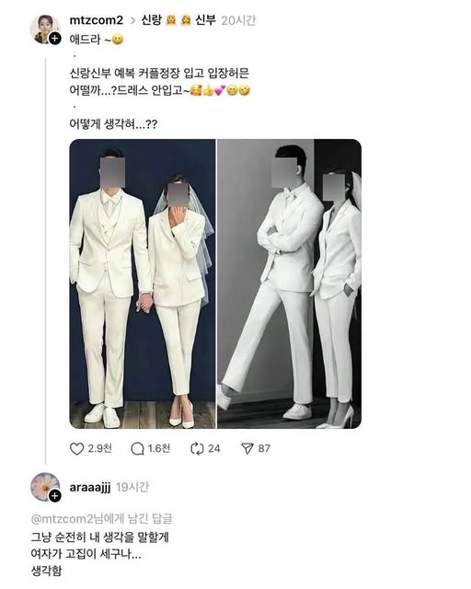The image size is (471, 589).
Task: Open the 24 reposts count
Action: 214,448
